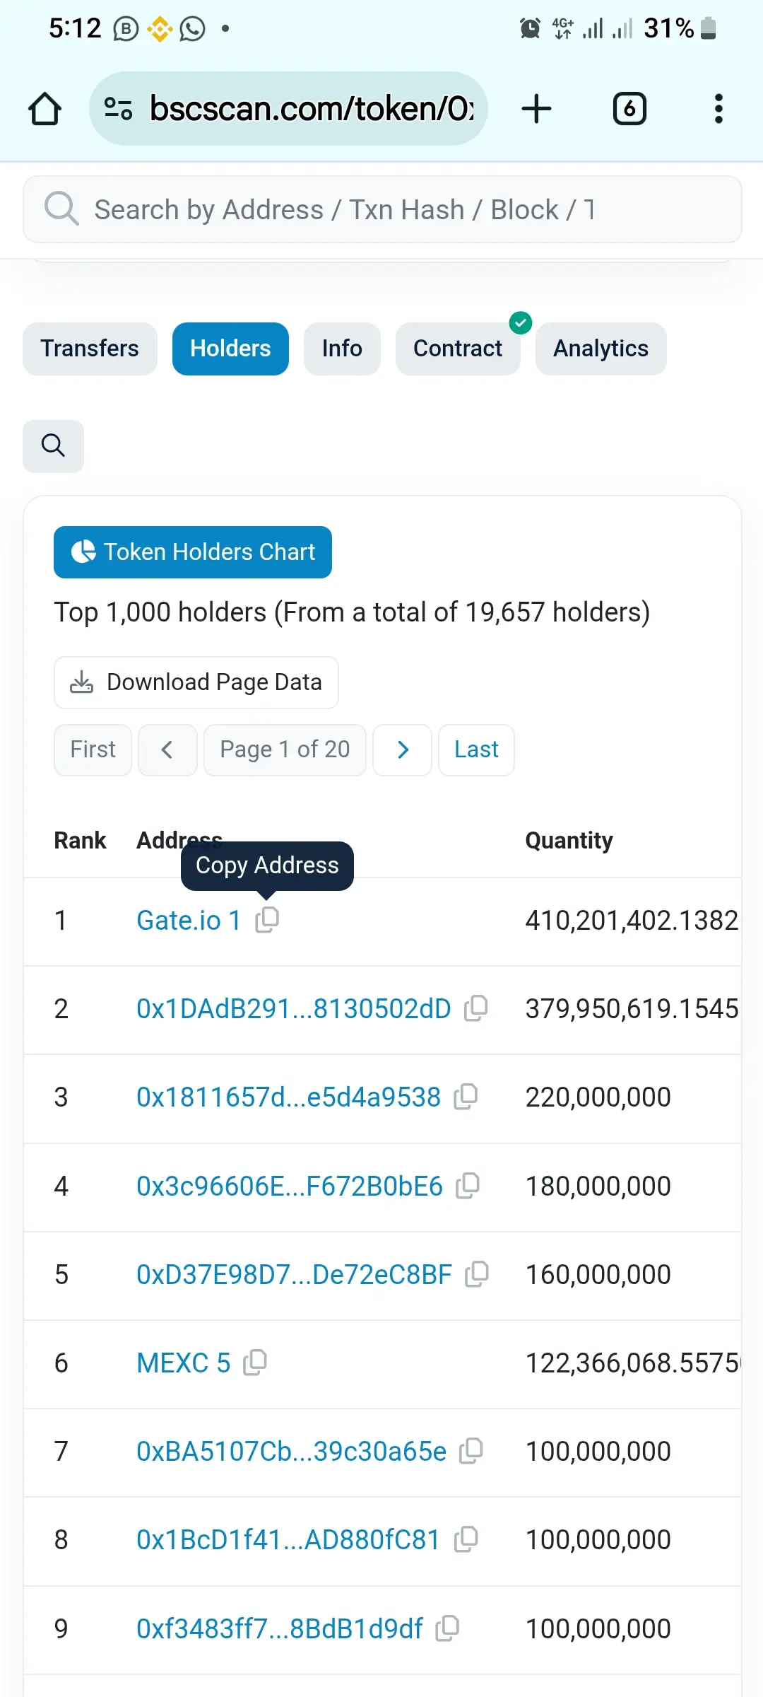763x1697 pixels.
Task: Open address 0x1BcD1f41...AD880fC81
Action: [x=288, y=1540]
